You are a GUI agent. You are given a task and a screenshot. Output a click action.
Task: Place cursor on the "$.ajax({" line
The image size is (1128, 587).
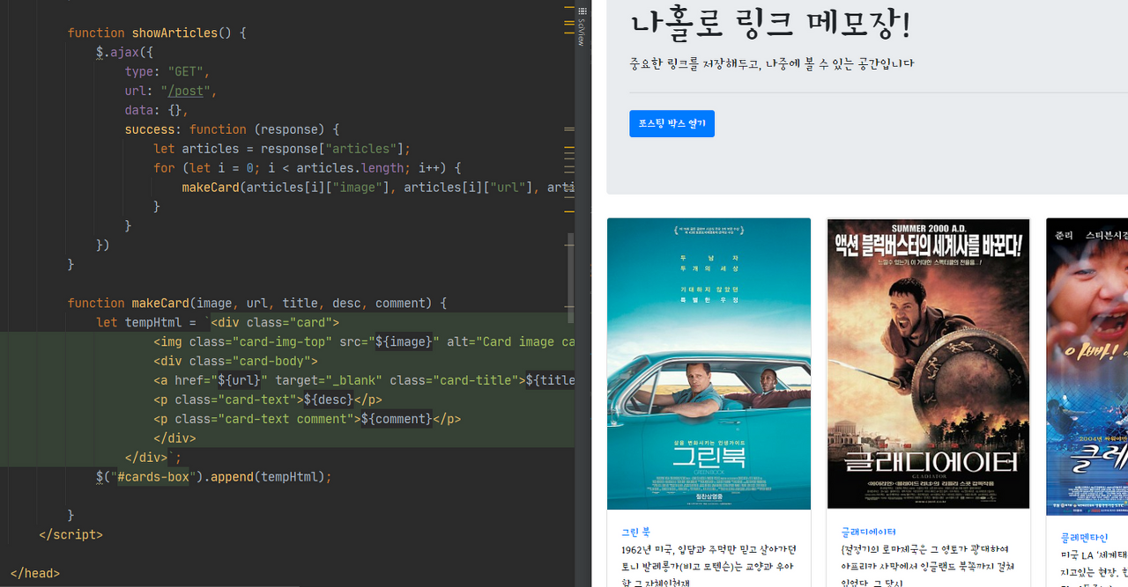pyautogui.click(x=124, y=52)
